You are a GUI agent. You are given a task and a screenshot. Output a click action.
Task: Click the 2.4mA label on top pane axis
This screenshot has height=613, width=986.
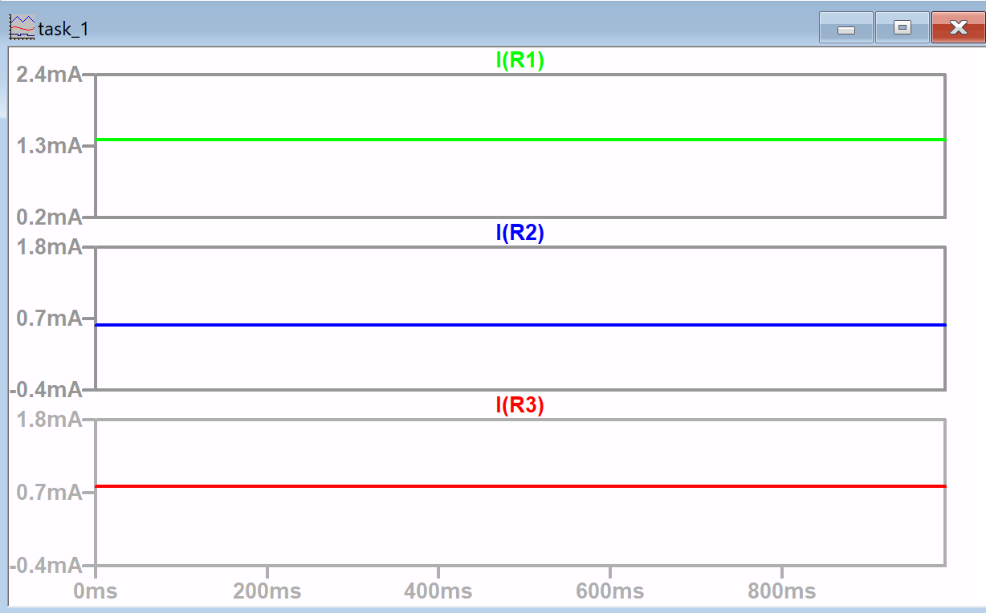point(49,75)
